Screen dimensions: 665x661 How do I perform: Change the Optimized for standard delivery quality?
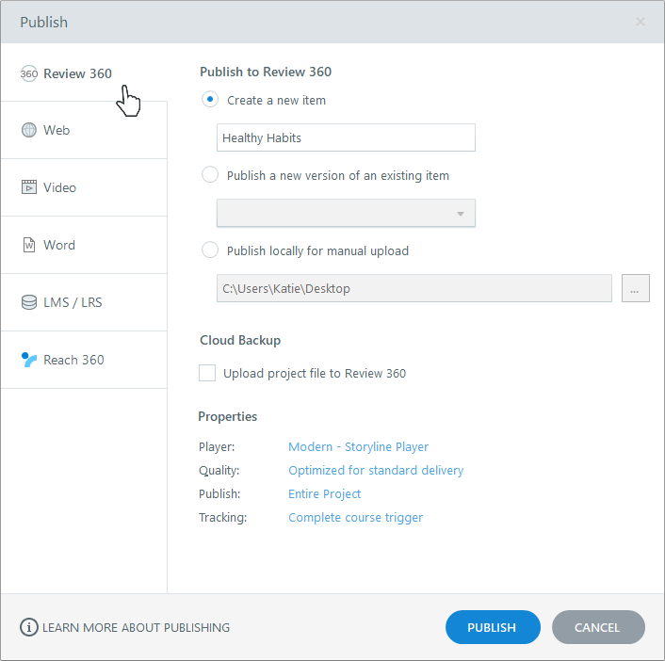[376, 470]
